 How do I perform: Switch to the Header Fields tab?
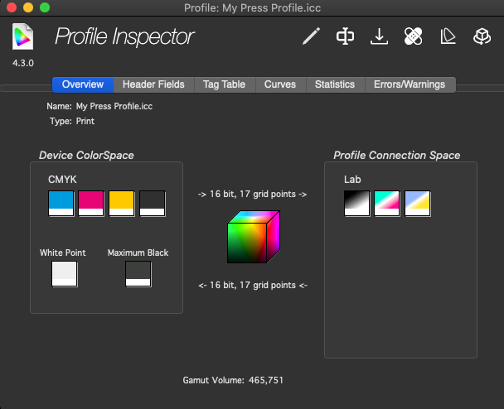(x=154, y=84)
